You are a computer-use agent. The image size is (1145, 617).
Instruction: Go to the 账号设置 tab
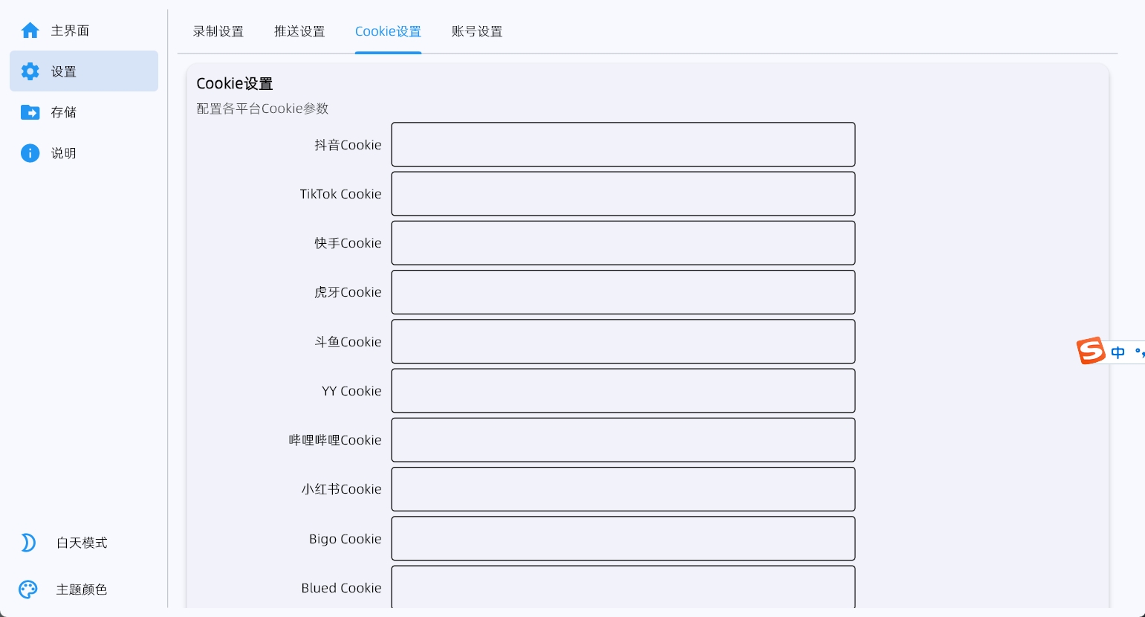[477, 31]
